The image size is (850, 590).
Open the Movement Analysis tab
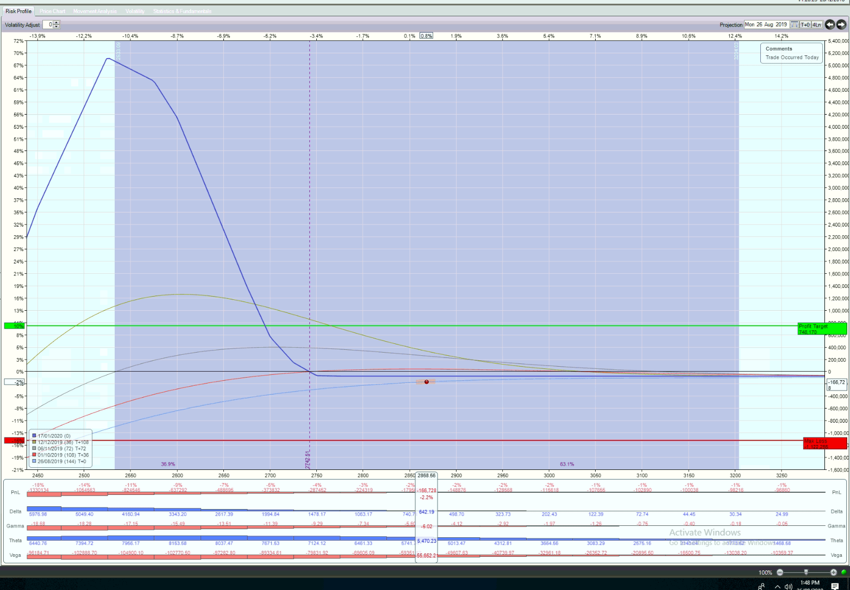pos(95,11)
